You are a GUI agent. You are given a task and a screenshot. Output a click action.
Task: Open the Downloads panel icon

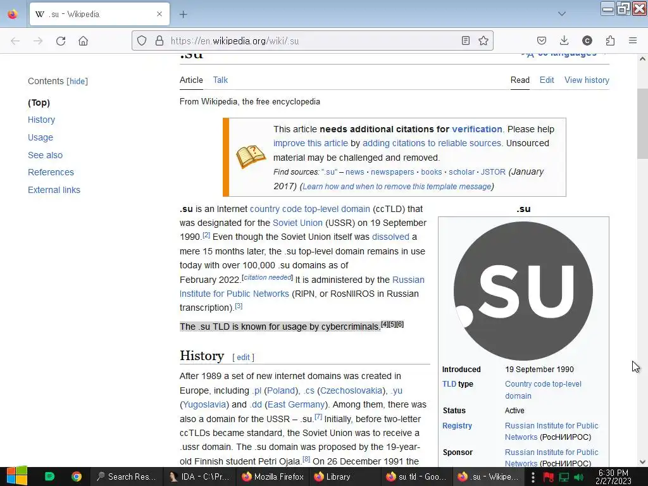coord(564,40)
